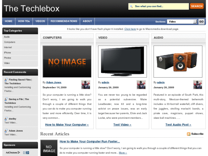The height and width of the screenshot is (156, 208).
Task: Click the VIDEO card heading
Action: [103, 37]
